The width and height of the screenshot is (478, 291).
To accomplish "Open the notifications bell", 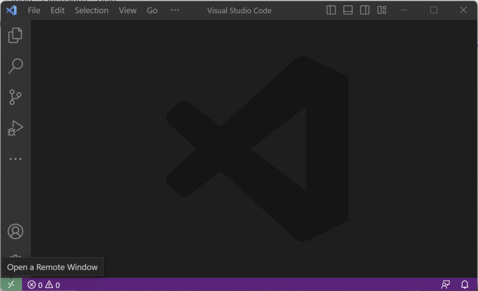I will tap(464, 285).
